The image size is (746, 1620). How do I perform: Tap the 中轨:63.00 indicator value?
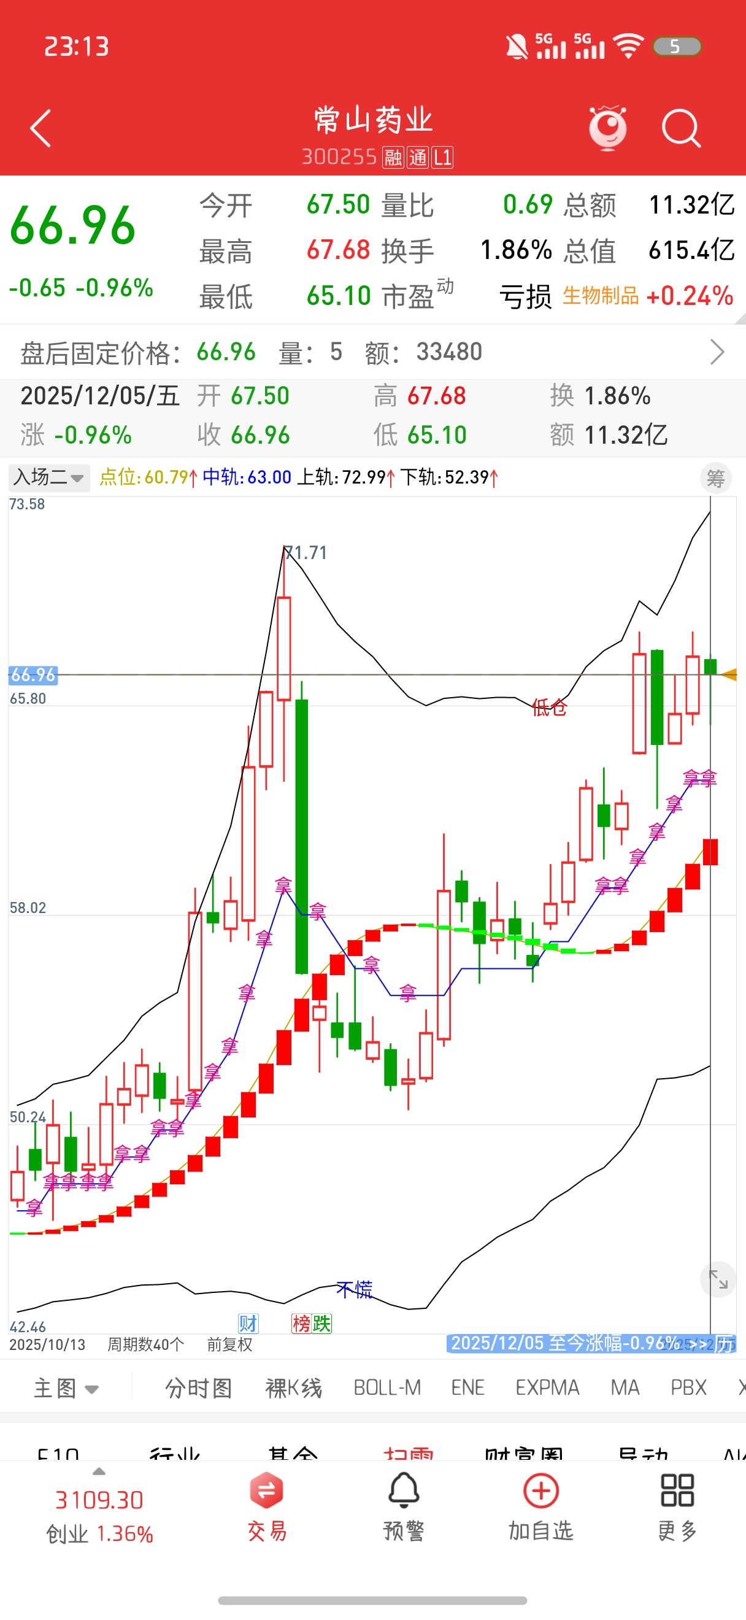pyautogui.click(x=247, y=477)
